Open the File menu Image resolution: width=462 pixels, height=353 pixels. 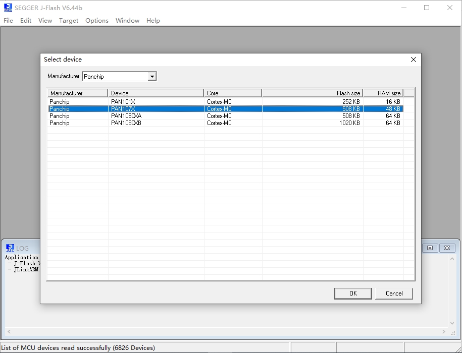pyautogui.click(x=8, y=21)
